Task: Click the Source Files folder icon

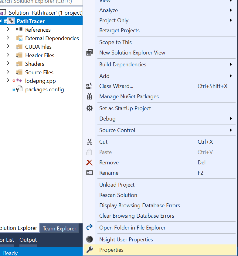Action: (x=19, y=72)
